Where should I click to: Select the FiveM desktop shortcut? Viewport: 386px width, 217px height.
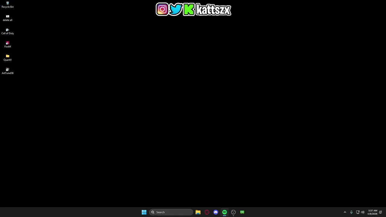pos(8,45)
